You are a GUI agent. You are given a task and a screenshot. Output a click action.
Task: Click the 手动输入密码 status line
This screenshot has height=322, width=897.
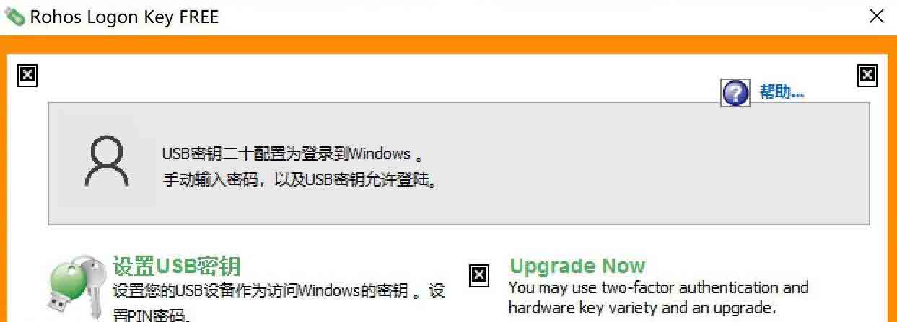pyautogui.click(x=299, y=180)
